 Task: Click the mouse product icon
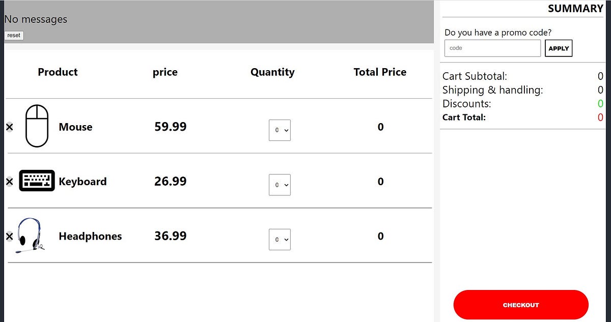tap(37, 126)
